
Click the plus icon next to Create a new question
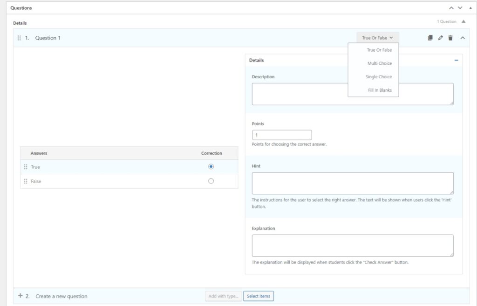pyautogui.click(x=20, y=296)
